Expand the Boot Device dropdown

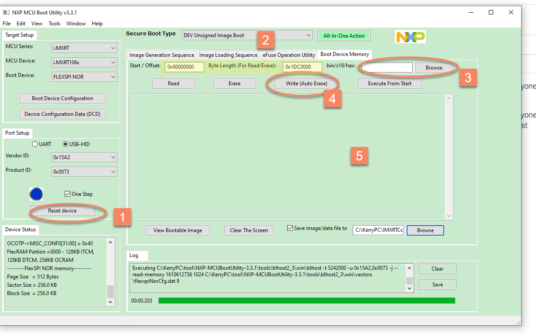point(84,77)
